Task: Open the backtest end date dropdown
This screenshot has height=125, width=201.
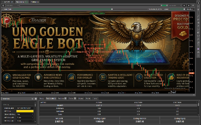Action: click(175, 5)
